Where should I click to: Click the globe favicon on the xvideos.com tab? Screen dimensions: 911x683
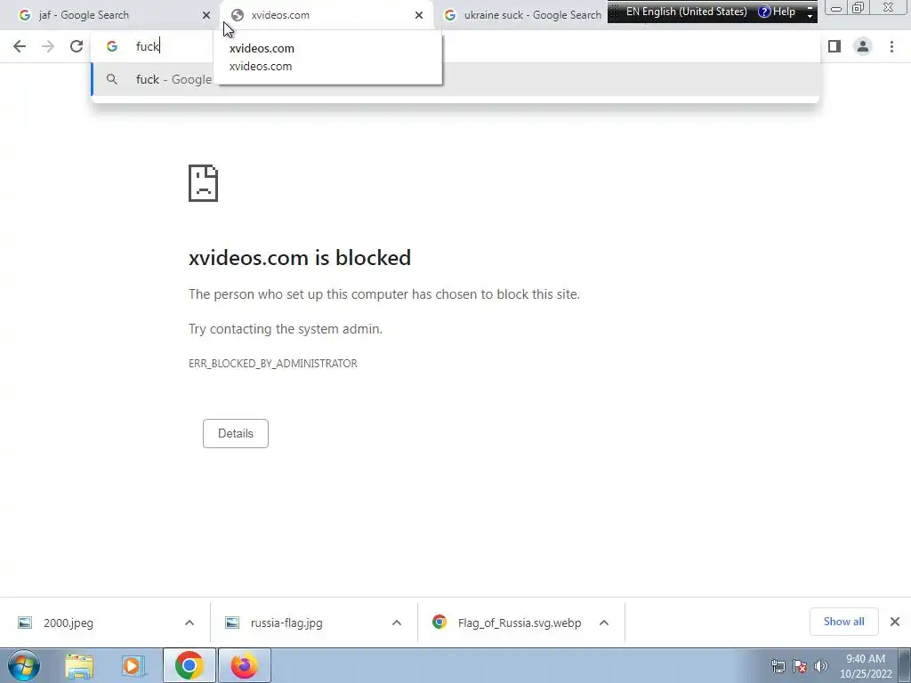coord(237,15)
